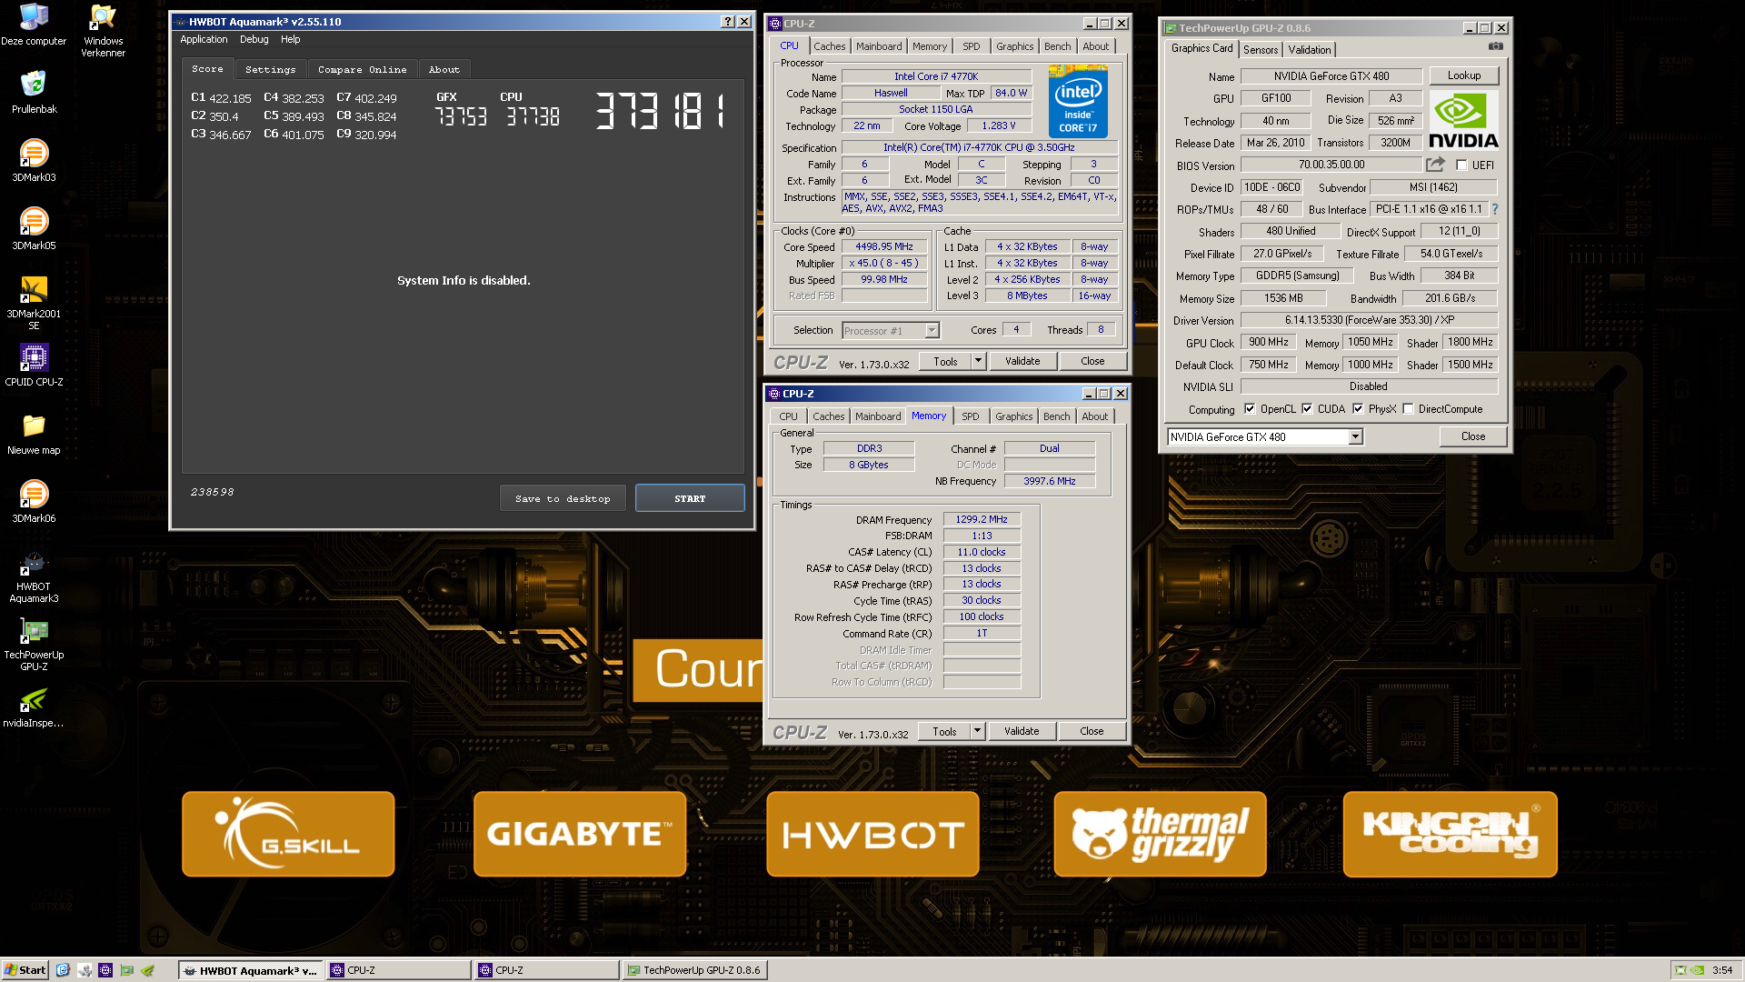Viewport: 1745px width, 982px height.
Task: Click the NVIDIA tray icon near clock
Action: (1697, 970)
